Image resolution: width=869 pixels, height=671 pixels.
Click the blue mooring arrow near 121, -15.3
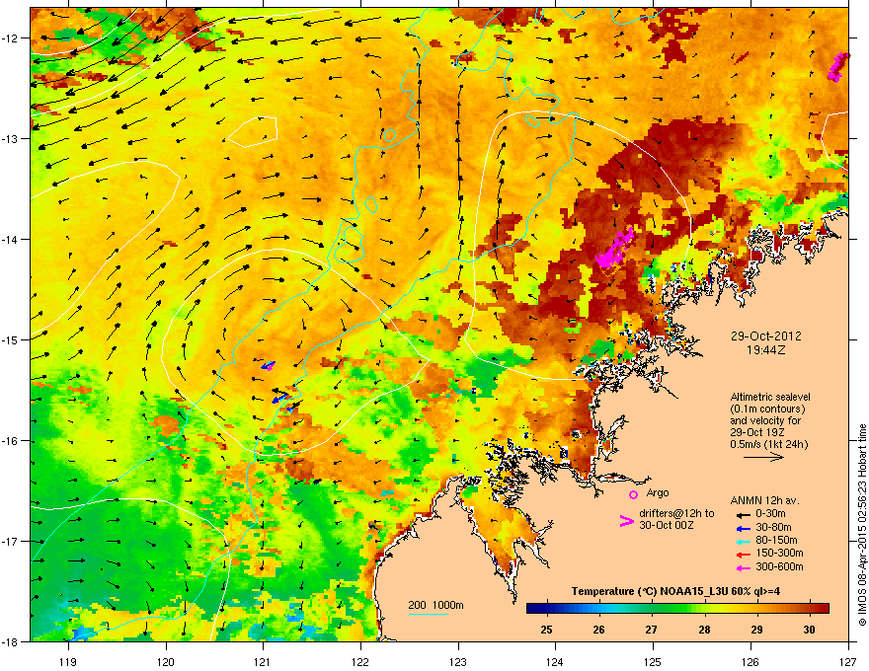269,365
